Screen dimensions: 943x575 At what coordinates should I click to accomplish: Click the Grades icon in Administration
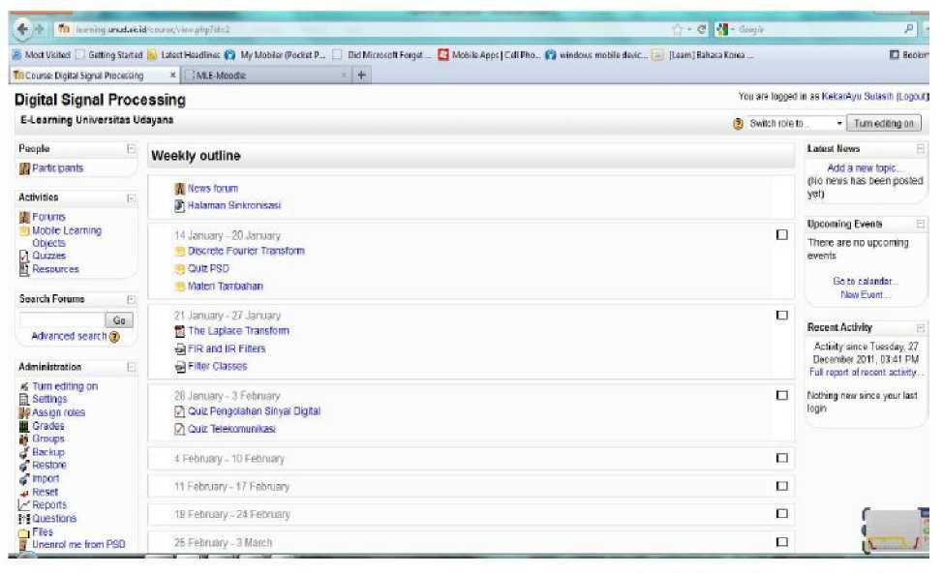click(x=24, y=426)
